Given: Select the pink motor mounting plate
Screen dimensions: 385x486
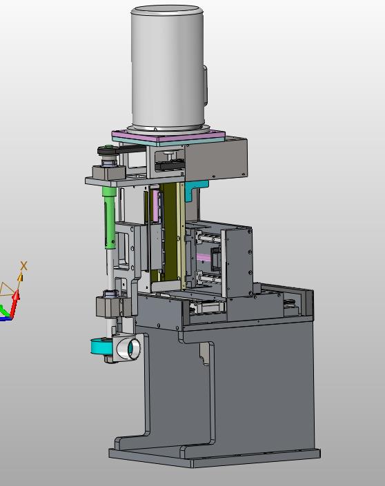Looking at the screenshot, I should pos(168,137).
